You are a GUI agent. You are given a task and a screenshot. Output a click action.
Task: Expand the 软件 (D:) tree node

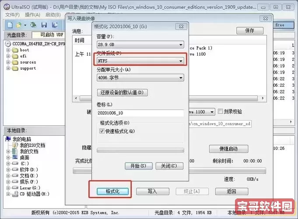click(x=8, y=170)
